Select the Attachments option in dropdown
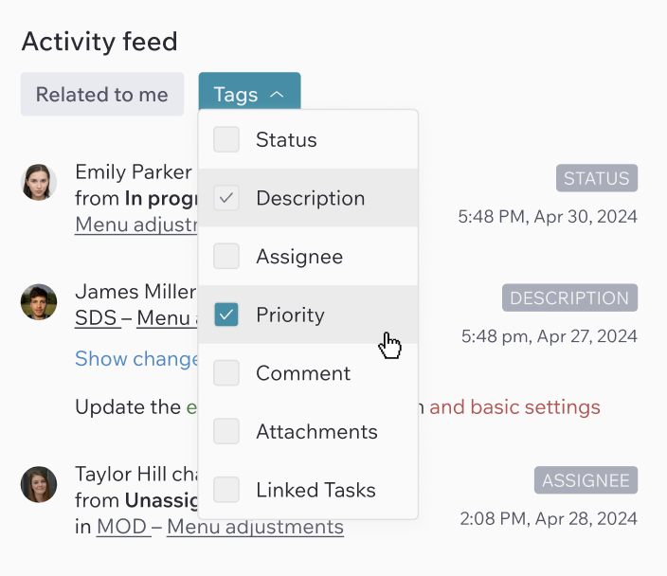 [x=309, y=431]
